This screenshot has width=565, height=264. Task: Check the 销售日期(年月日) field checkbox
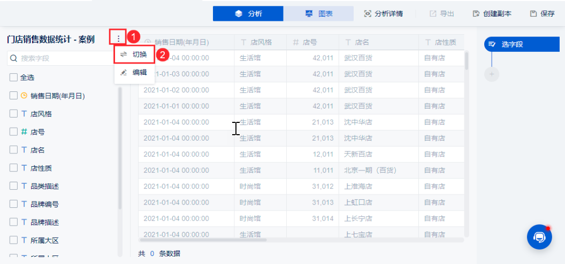pyautogui.click(x=13, y=96)
